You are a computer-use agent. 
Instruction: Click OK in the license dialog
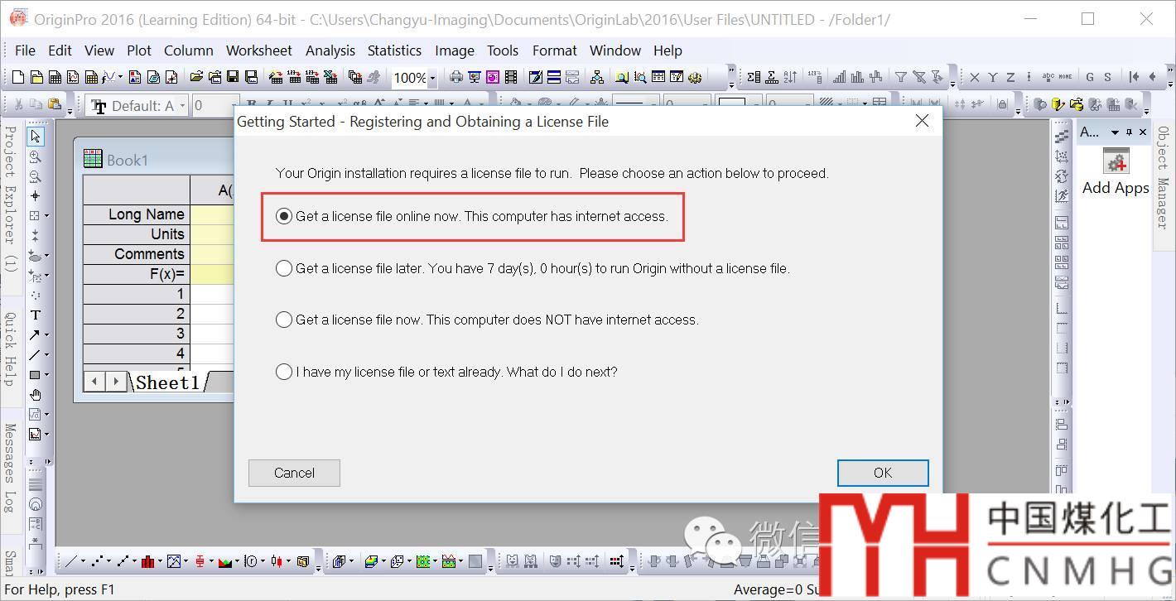tap(883, 473)
